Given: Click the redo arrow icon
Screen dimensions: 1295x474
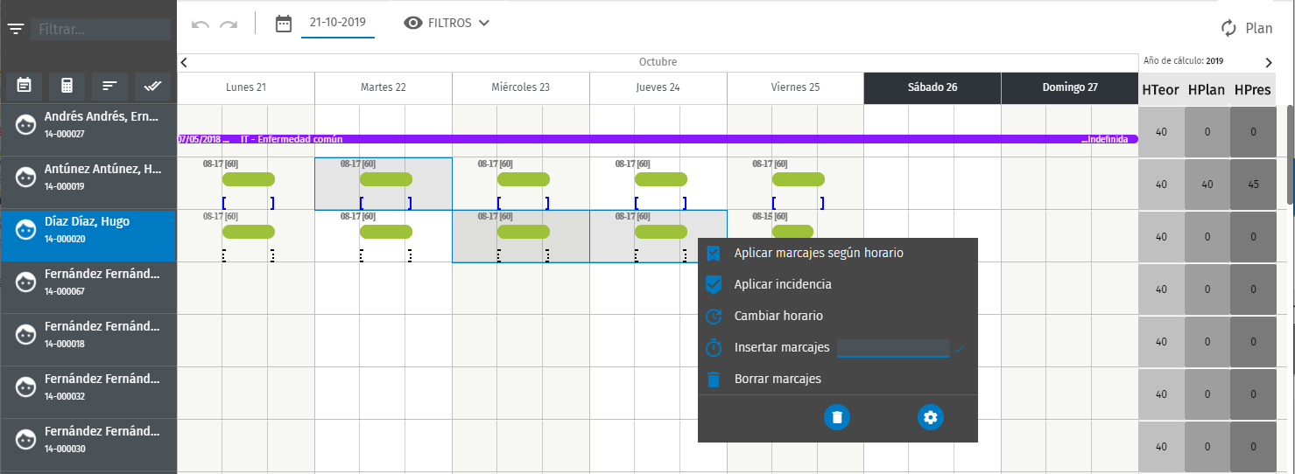Looking at the screenshot, I should pos(229,24).
